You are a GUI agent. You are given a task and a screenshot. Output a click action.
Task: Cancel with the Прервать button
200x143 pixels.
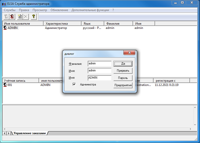tap(123, 71)
